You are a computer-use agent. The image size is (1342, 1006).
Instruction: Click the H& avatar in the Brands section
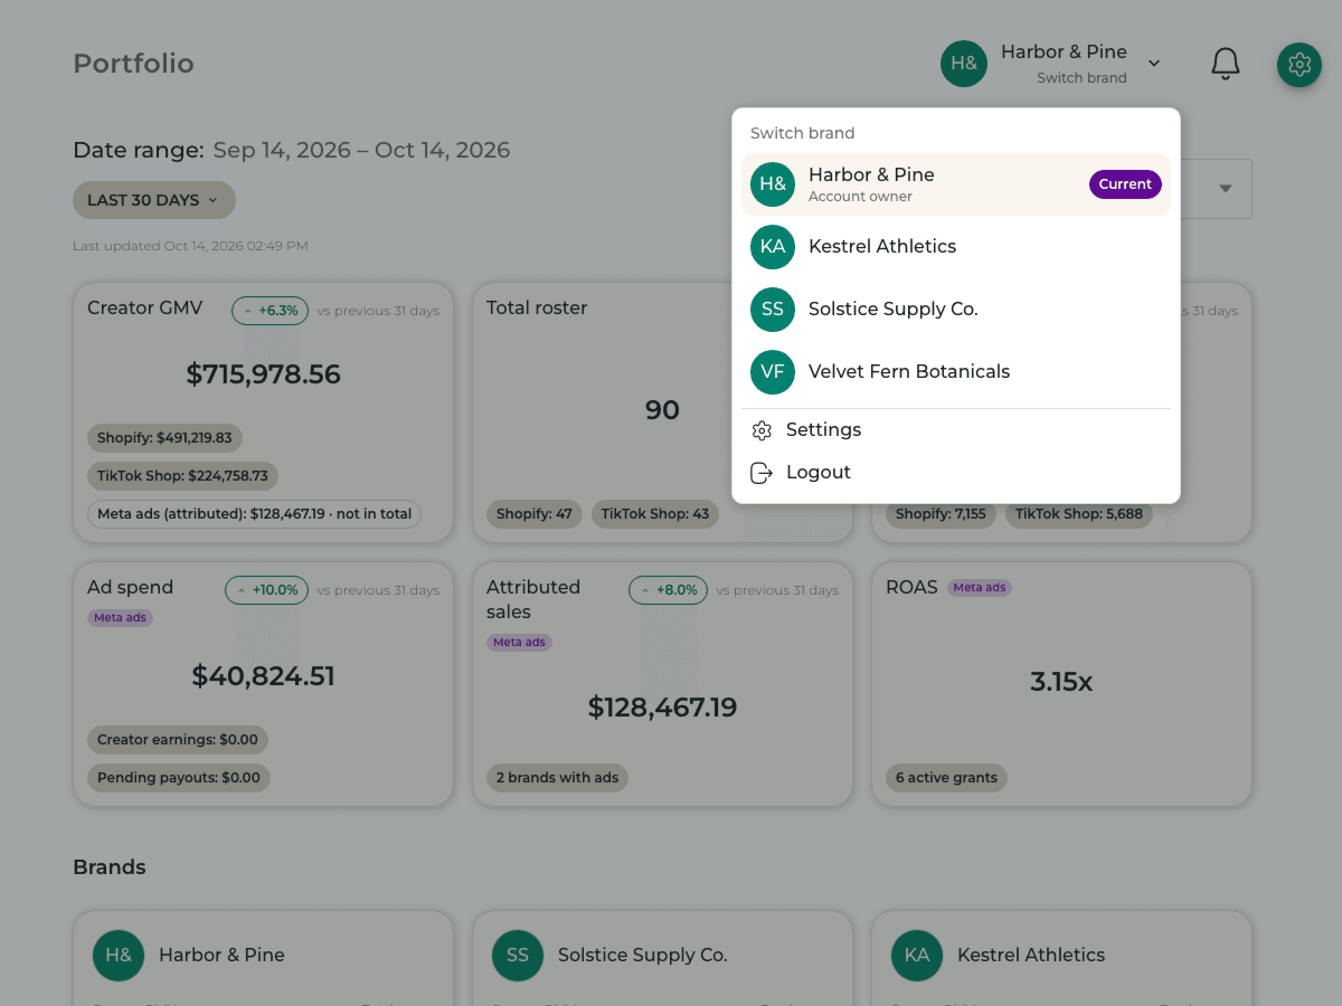119,955
